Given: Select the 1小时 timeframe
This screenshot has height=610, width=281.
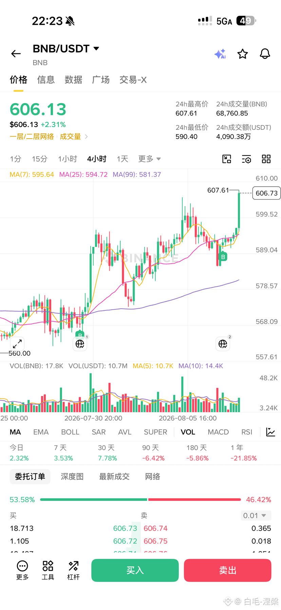Looking at the screenshot, I should click(x=68, y=159).
